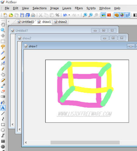Toggle the Layers panel button
This screenshot has width=137, height=151.
128,15
